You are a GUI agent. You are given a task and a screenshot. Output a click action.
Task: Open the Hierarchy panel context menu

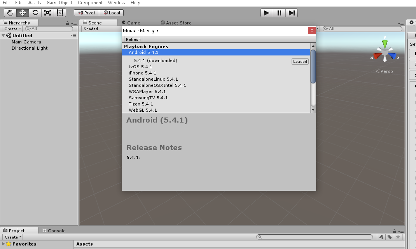coord(74,24)
